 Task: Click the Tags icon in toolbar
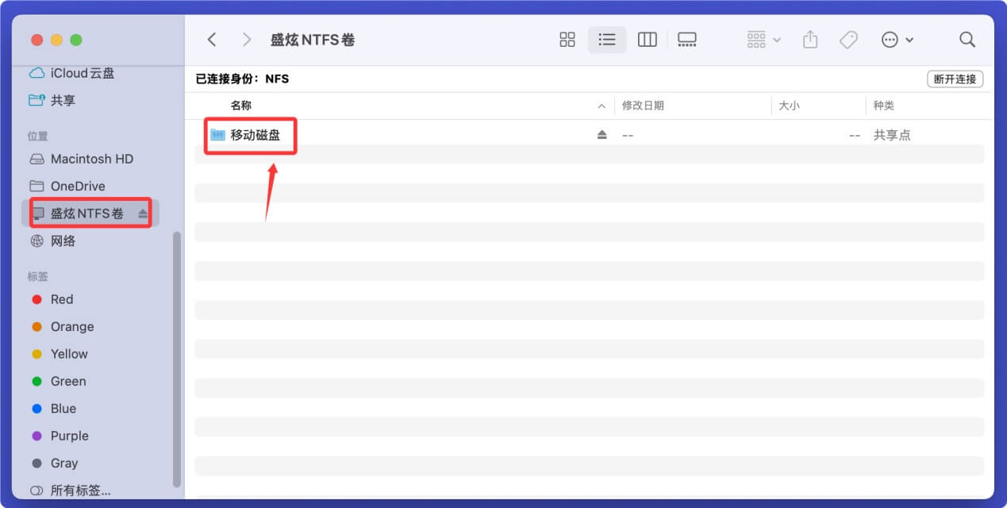(x=848, y=39)
